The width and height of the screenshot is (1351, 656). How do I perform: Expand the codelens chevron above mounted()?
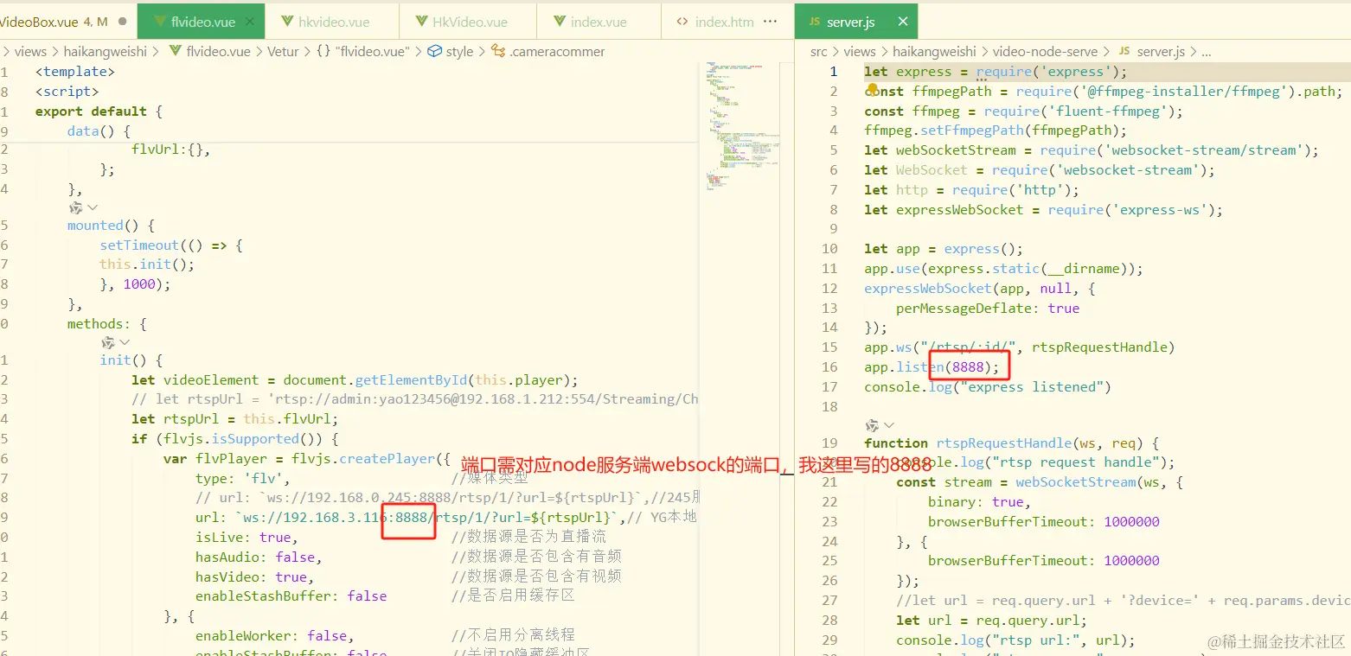pyautogui.click(x=93, y=207)
